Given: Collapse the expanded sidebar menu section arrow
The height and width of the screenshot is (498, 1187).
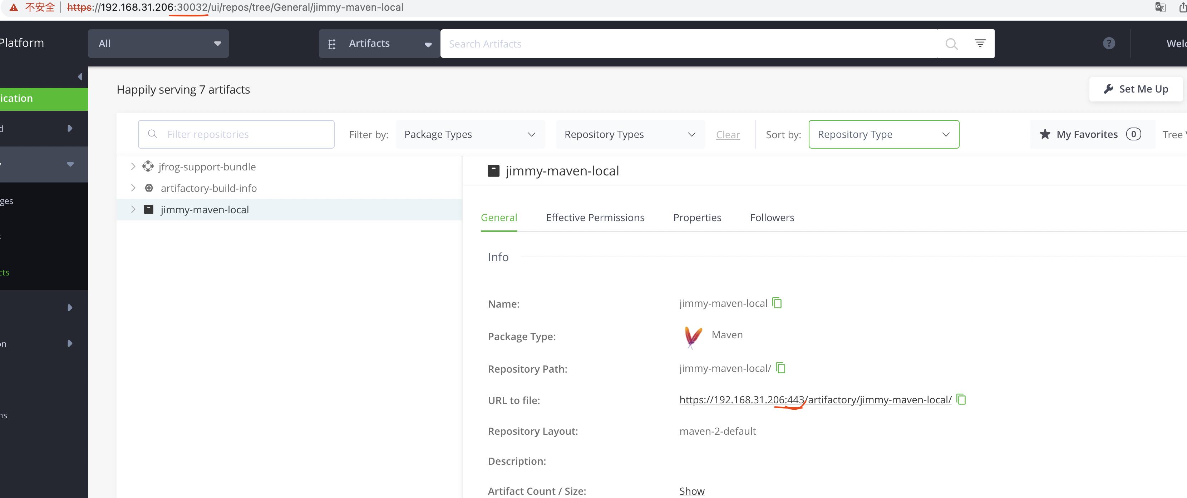Looking at the screenshot, I should [70, 164].
